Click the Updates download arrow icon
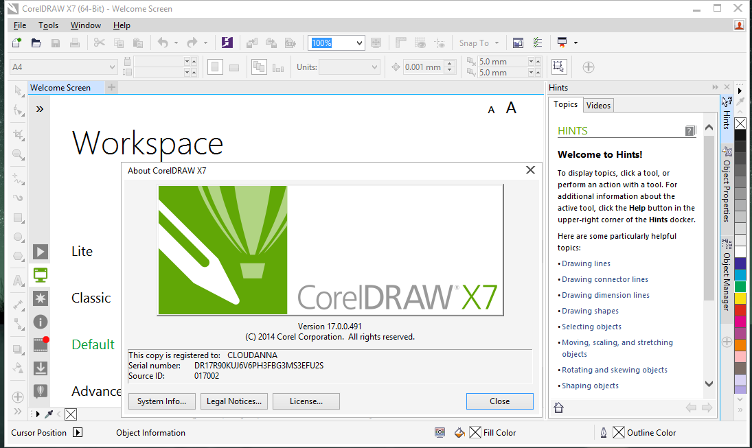The width and height of the screenshot is (752, 448). (41, 368)
